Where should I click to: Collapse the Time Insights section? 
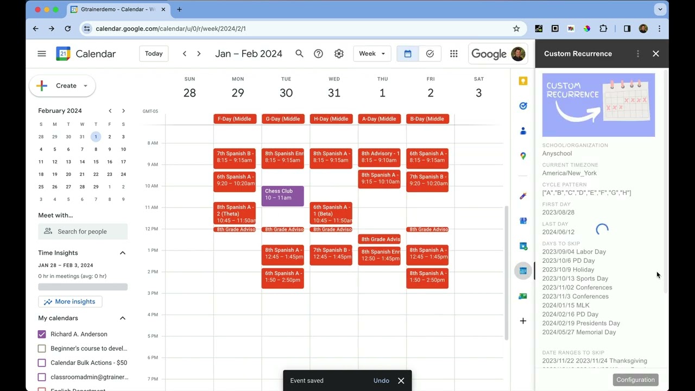(123, 253)
